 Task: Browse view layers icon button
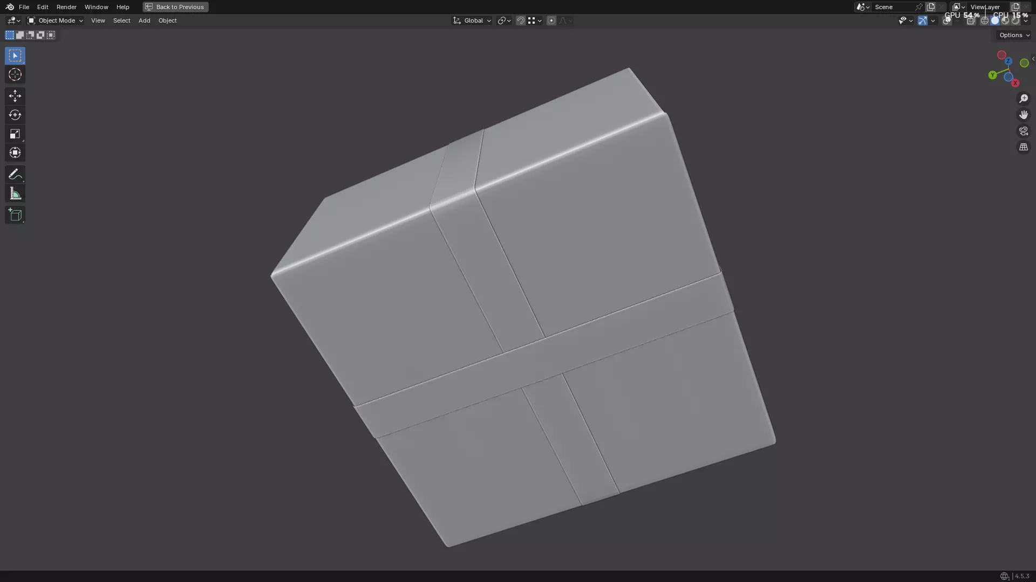tap(958, 7)
